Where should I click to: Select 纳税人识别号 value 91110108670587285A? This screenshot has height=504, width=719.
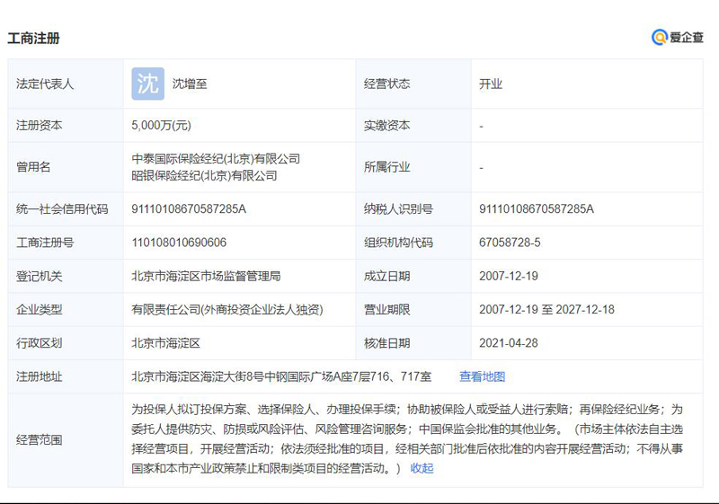536,209
